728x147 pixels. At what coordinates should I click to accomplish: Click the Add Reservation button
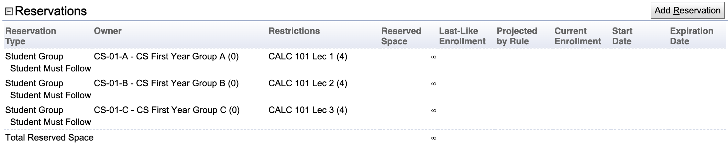[687, 10]
